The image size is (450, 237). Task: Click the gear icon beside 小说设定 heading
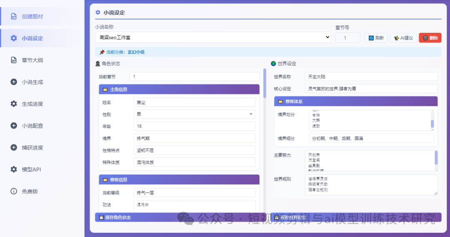click(x=98, y=12)
